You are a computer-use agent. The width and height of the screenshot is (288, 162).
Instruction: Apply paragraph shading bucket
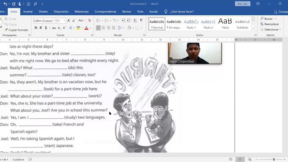[x=129, y=28]
